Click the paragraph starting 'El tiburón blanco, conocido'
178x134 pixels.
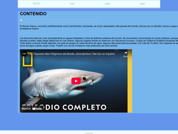[99, 27]
